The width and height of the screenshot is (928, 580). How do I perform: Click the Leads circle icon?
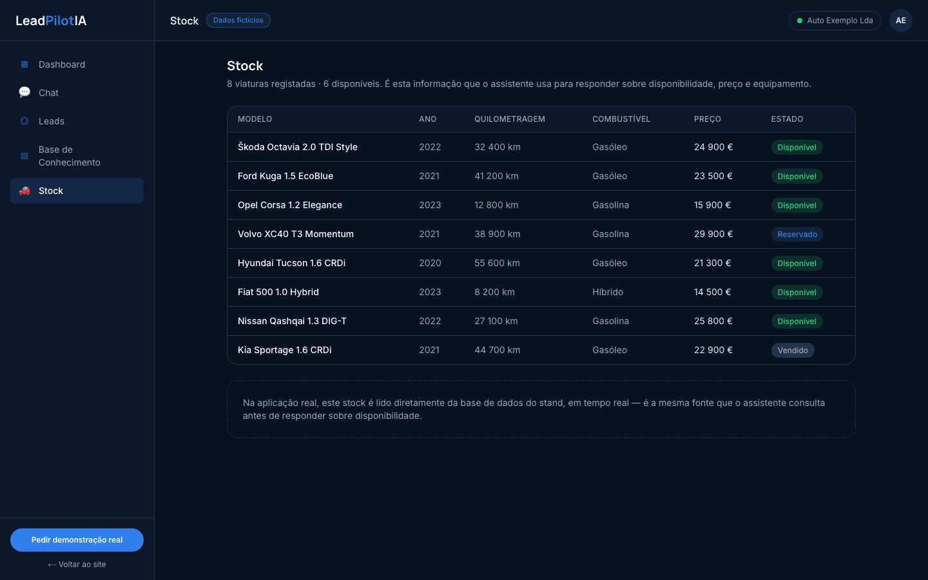coord(24,121)
